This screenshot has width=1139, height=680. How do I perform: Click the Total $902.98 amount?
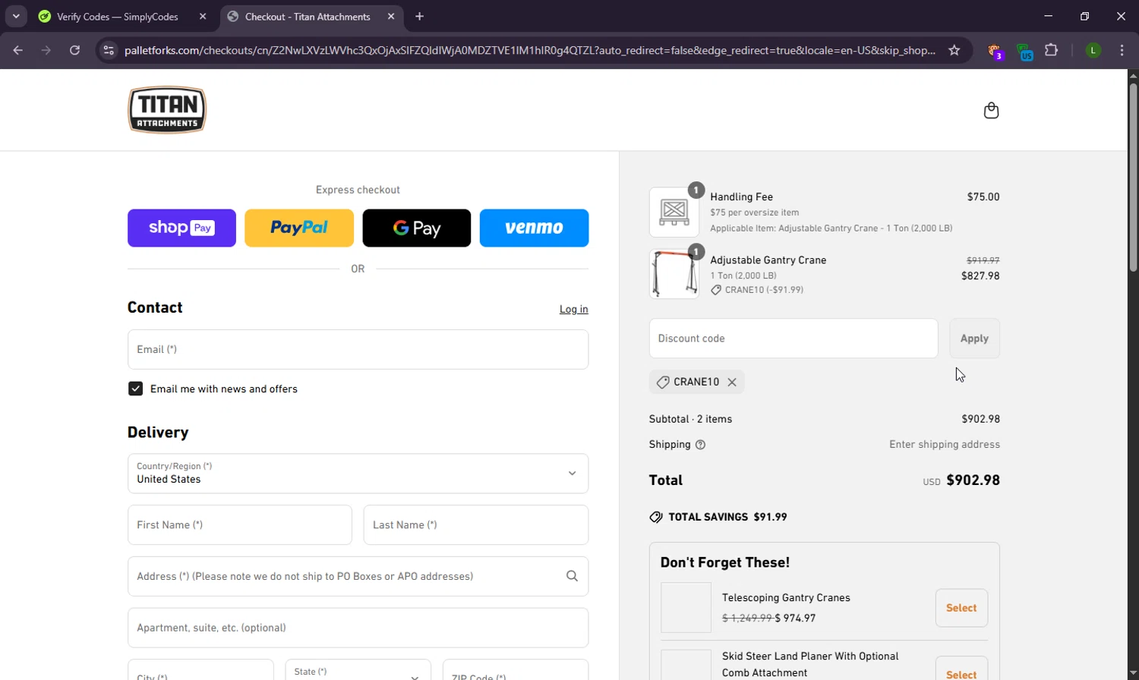[973, 480]
